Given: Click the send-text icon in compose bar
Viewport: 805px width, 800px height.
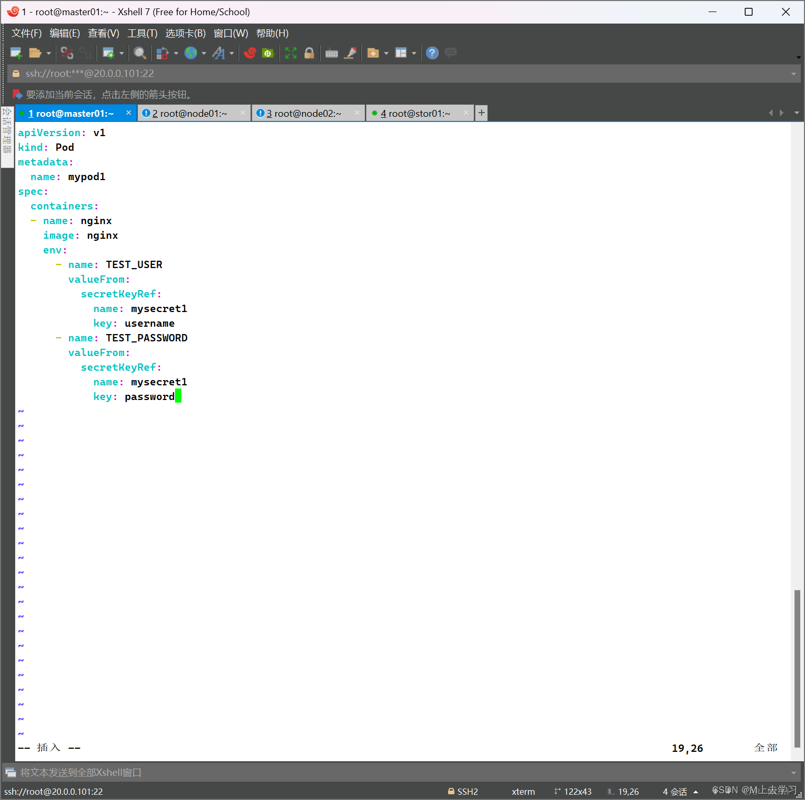Looking at the screenshot, I should point(10,772).
